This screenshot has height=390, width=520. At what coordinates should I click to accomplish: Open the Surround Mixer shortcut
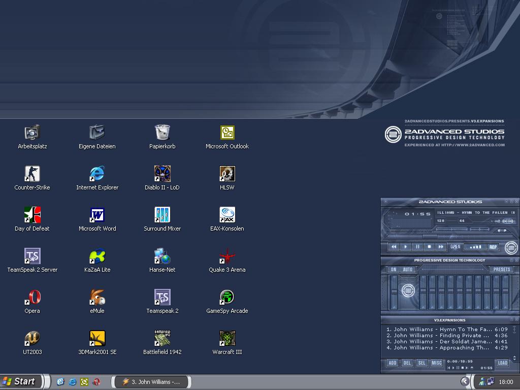162,219
